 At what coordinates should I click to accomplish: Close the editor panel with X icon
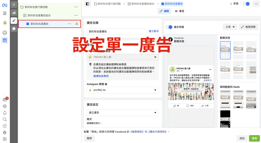click(x=14, y=4)
